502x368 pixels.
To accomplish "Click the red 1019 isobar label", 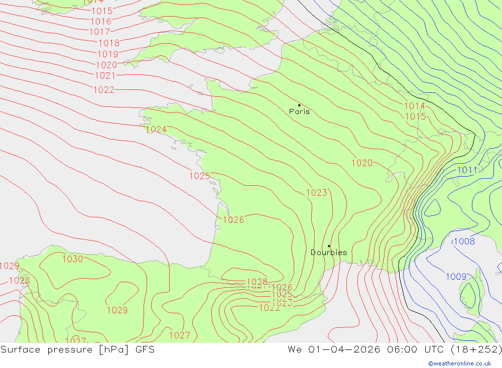I will click(108, 54).
